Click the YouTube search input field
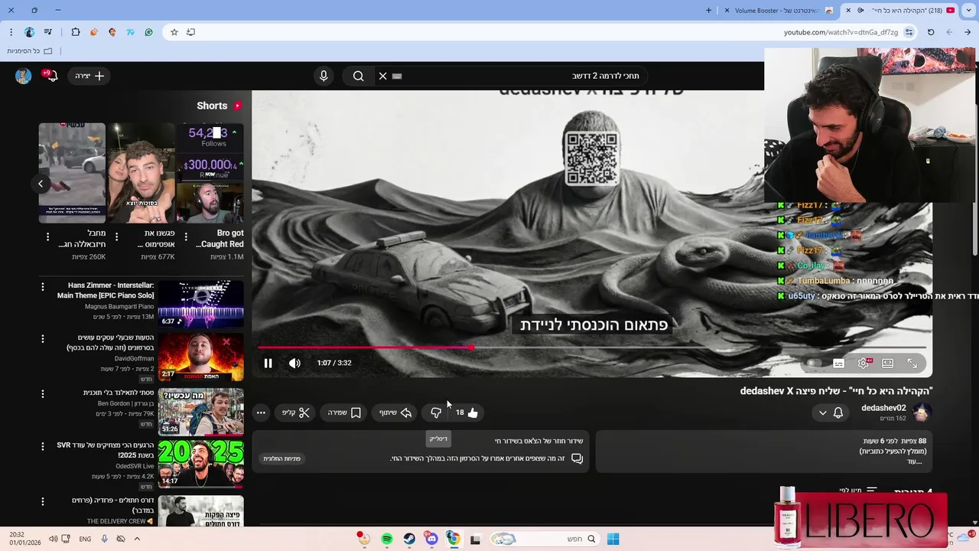This screenshot has height=551, width=979. coord(520,76)
